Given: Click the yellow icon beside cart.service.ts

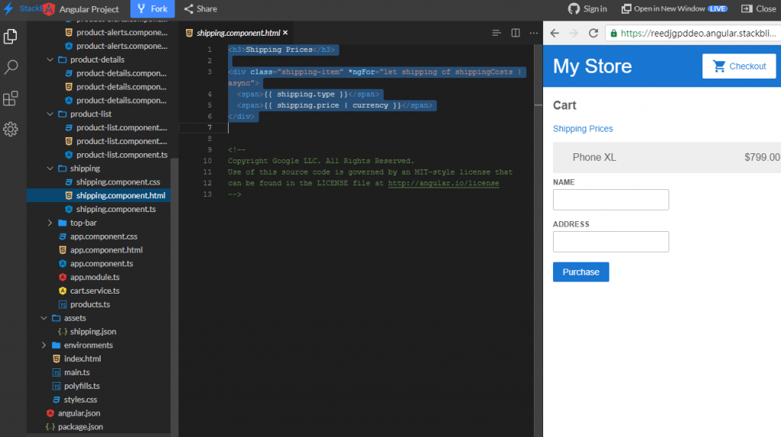Looking at the screenshot, I should [x=63, y=291].
